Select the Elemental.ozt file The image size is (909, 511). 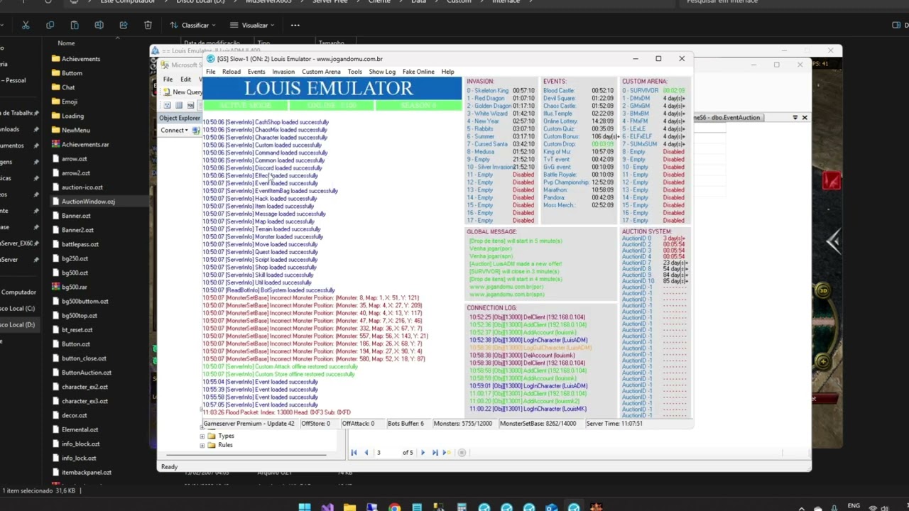click(x=80, y=429)
